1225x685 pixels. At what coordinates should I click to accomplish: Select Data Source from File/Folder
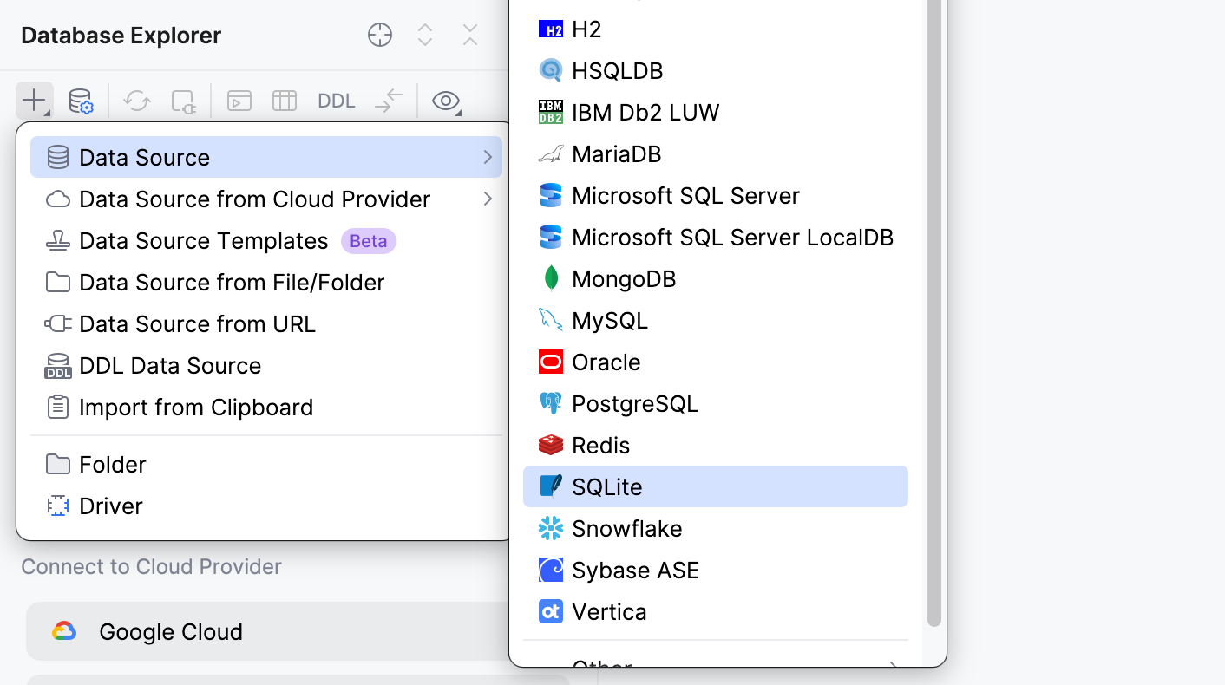click(266, 282)
